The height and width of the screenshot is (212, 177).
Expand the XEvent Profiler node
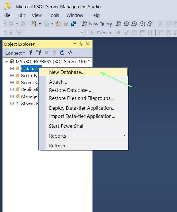(12, 103)
